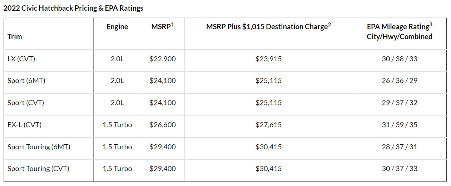Click the 26 / 36 / 29 mileage rating
The width and height of the screenshot is (451, 186).
pyautogui.click(x=399, y=81)
